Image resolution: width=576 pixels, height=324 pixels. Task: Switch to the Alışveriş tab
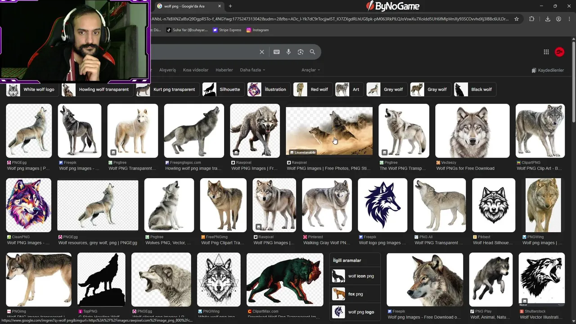167,70
